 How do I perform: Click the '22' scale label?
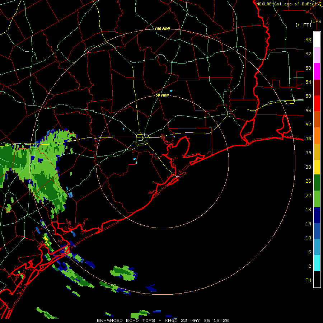(x=308, y=195)
